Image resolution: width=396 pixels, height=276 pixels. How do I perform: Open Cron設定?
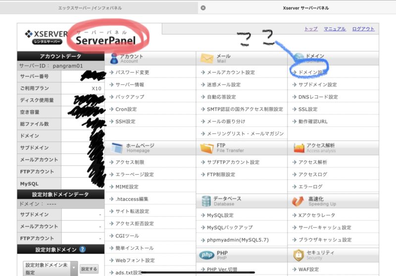[126, 109]
